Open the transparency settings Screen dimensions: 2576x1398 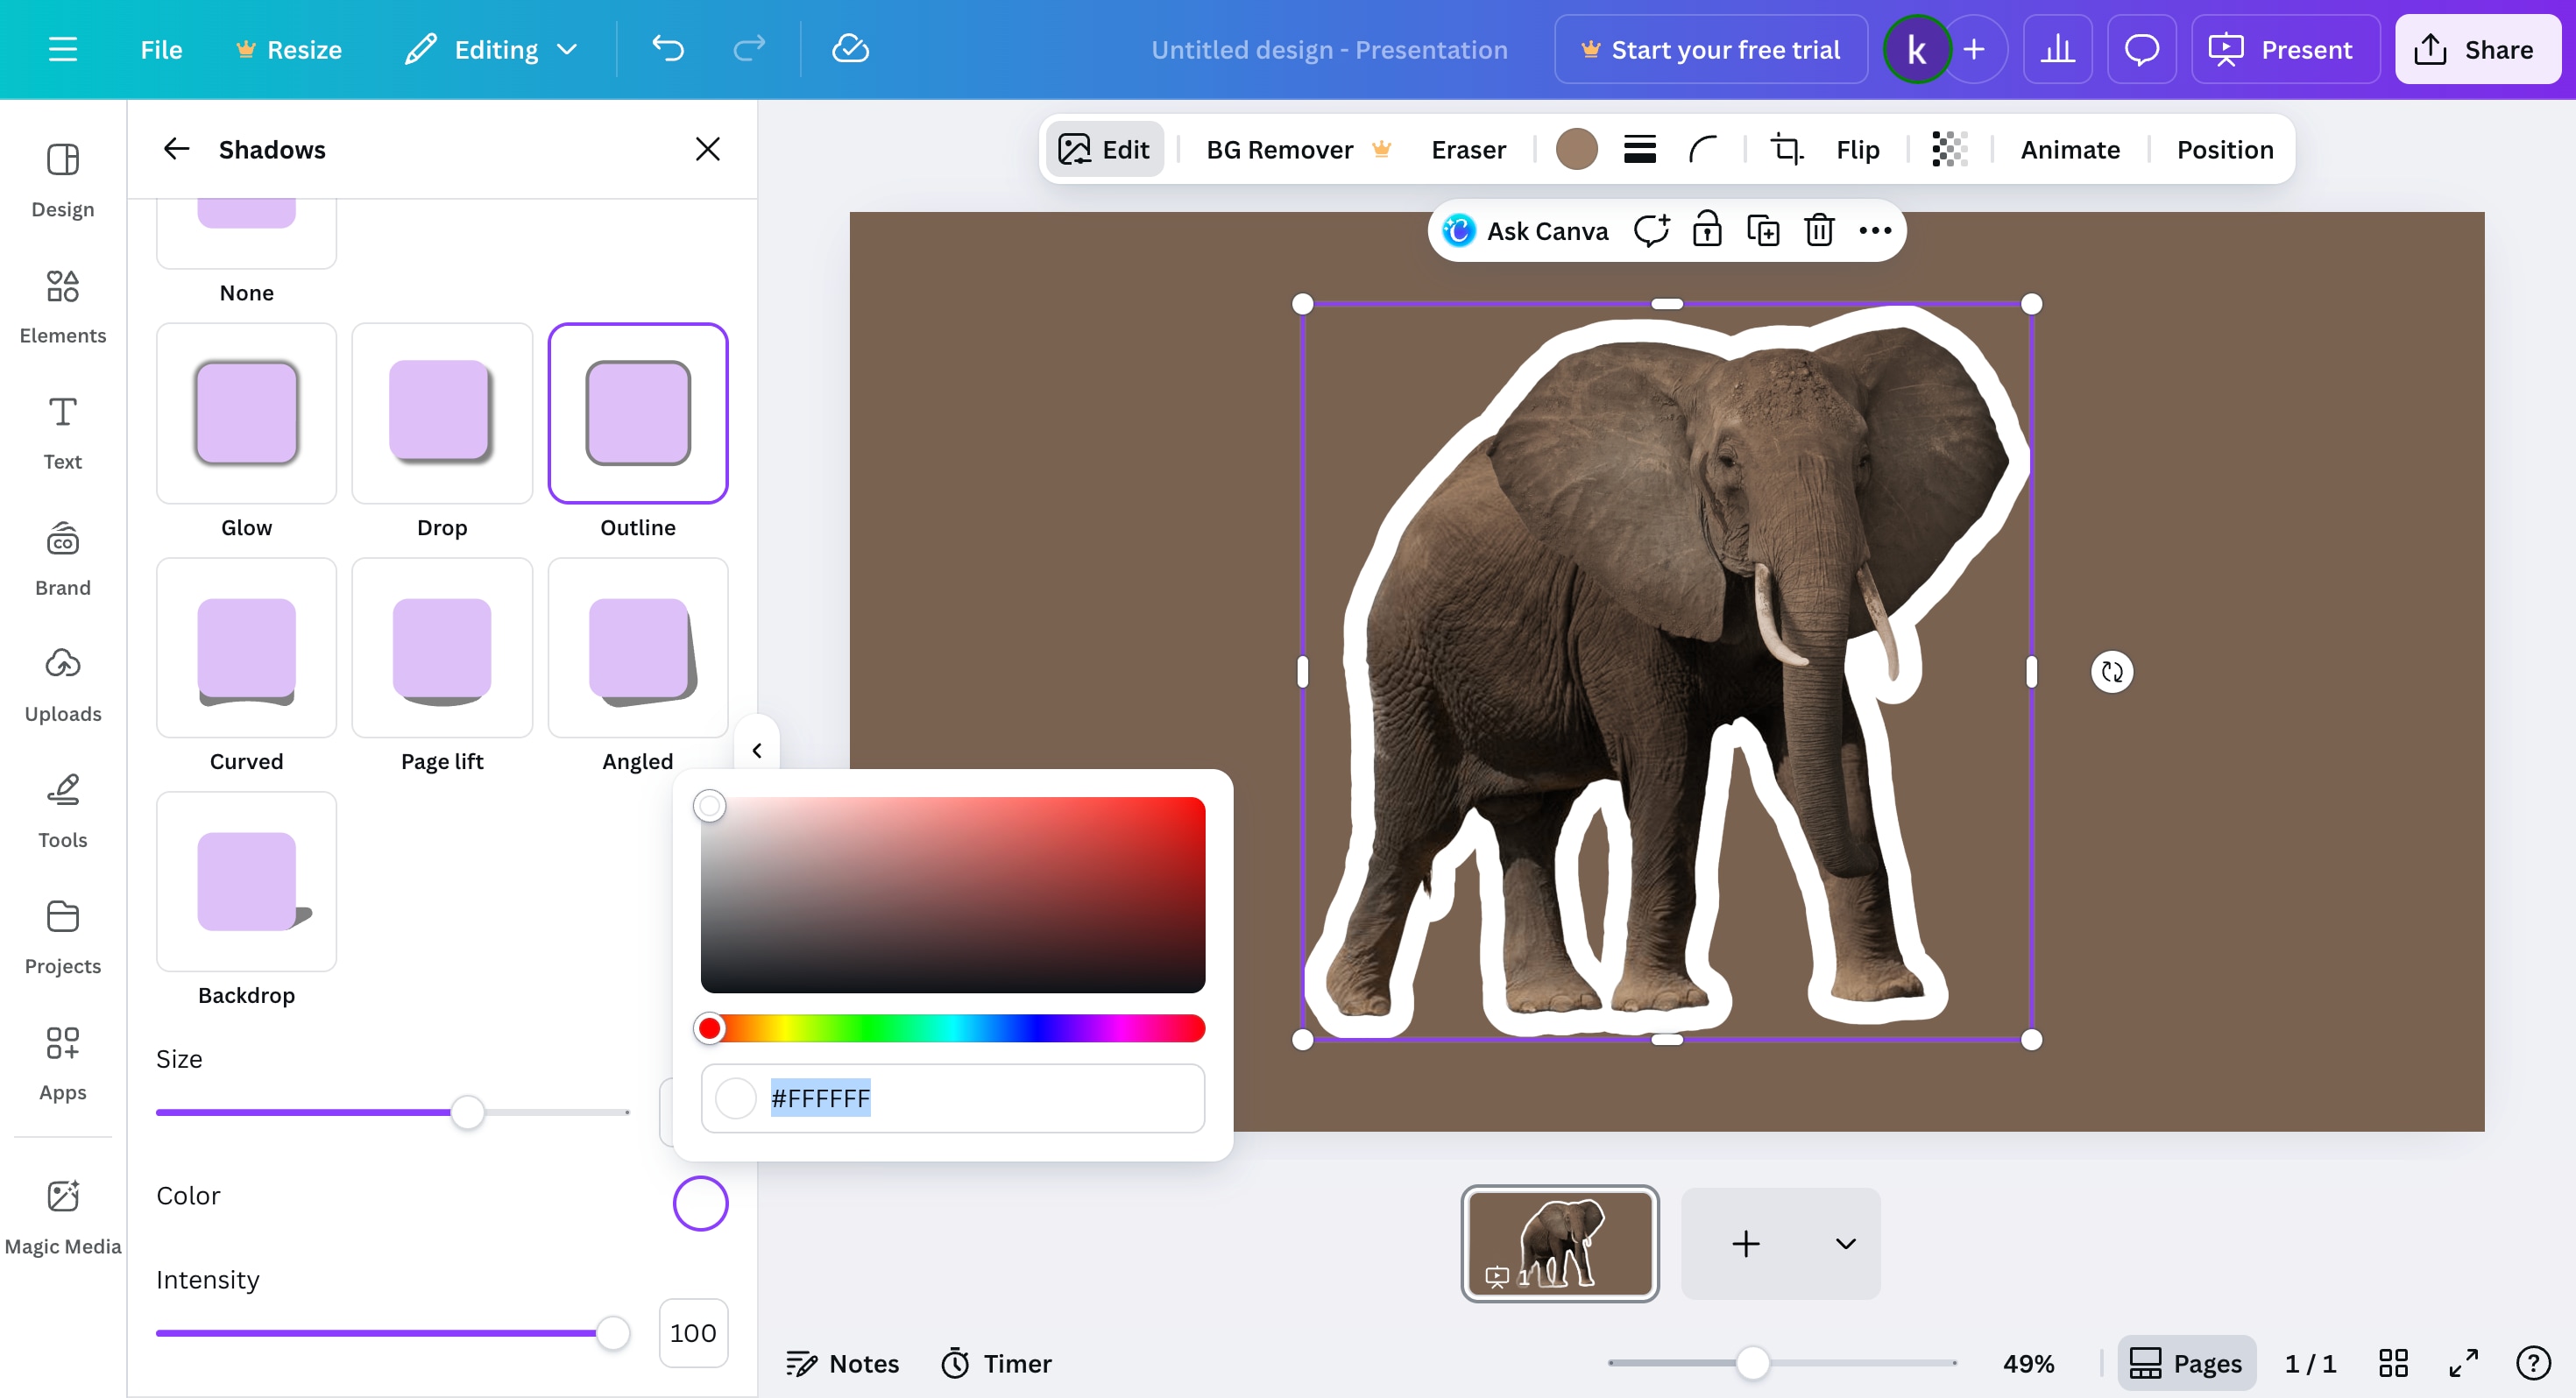point(1949,149)
